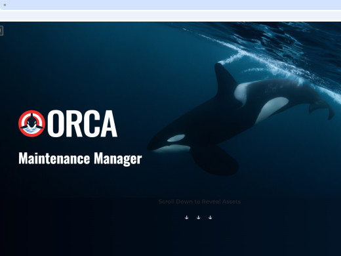Click the ORCA circular whale logo
This screenshot has width=341, height=256.
click(x=32, y=123)
